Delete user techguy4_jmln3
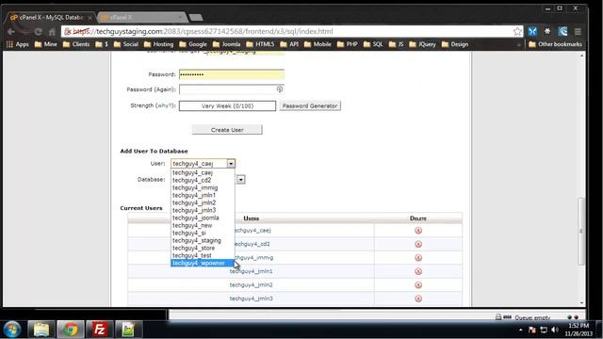 point(418,299)
